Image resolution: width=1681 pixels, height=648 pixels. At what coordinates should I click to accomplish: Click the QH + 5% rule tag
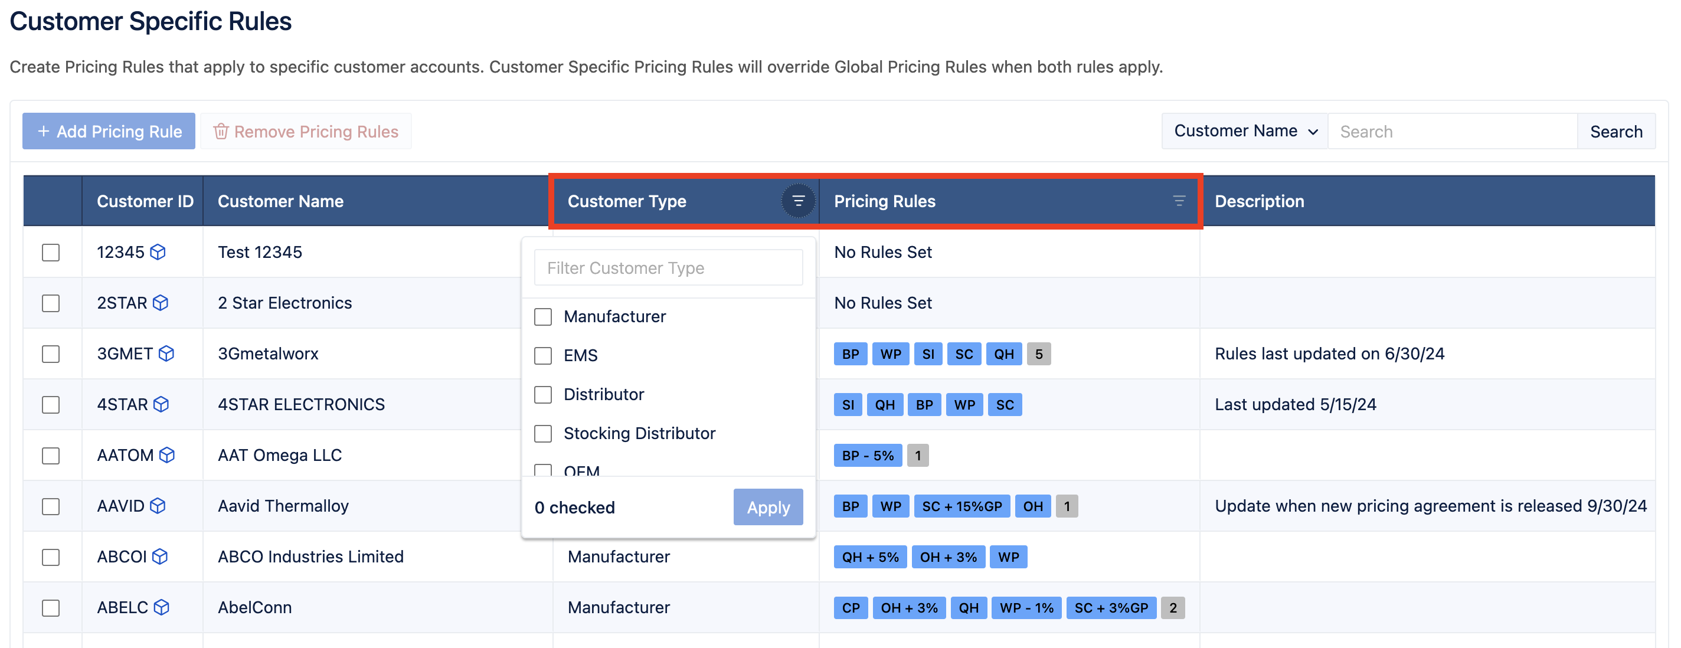870,557
